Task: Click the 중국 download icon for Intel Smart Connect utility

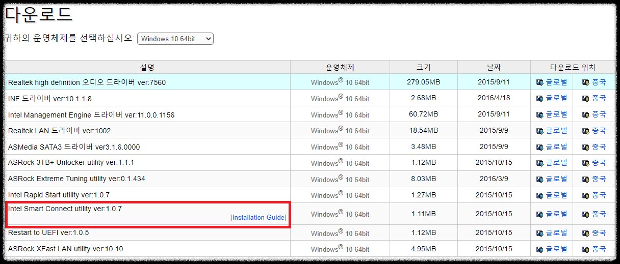Action: tap(586, 215)
